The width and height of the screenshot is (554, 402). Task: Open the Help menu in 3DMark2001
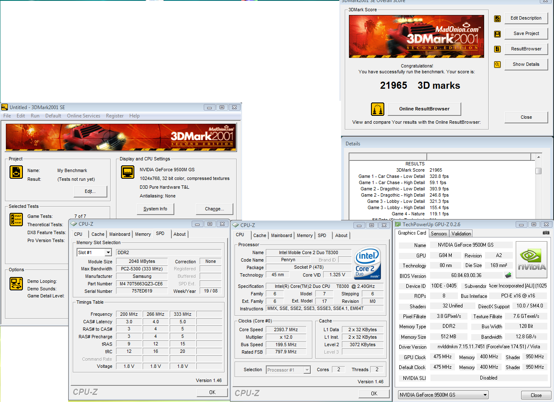coord(134,116)
